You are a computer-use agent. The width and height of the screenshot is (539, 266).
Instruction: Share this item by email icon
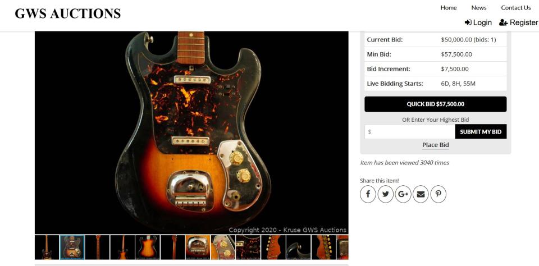(421, 194)
